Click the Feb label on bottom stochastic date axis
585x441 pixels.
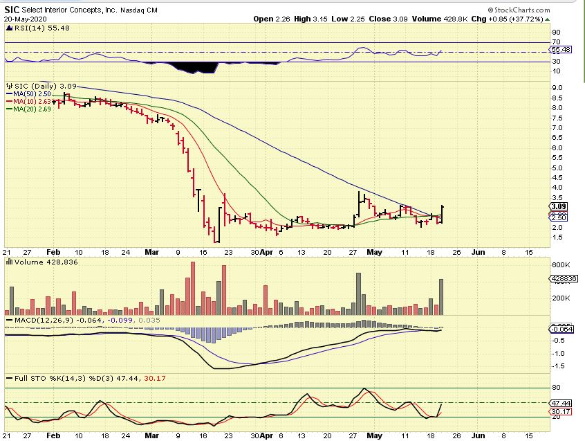tap(53, 435)
